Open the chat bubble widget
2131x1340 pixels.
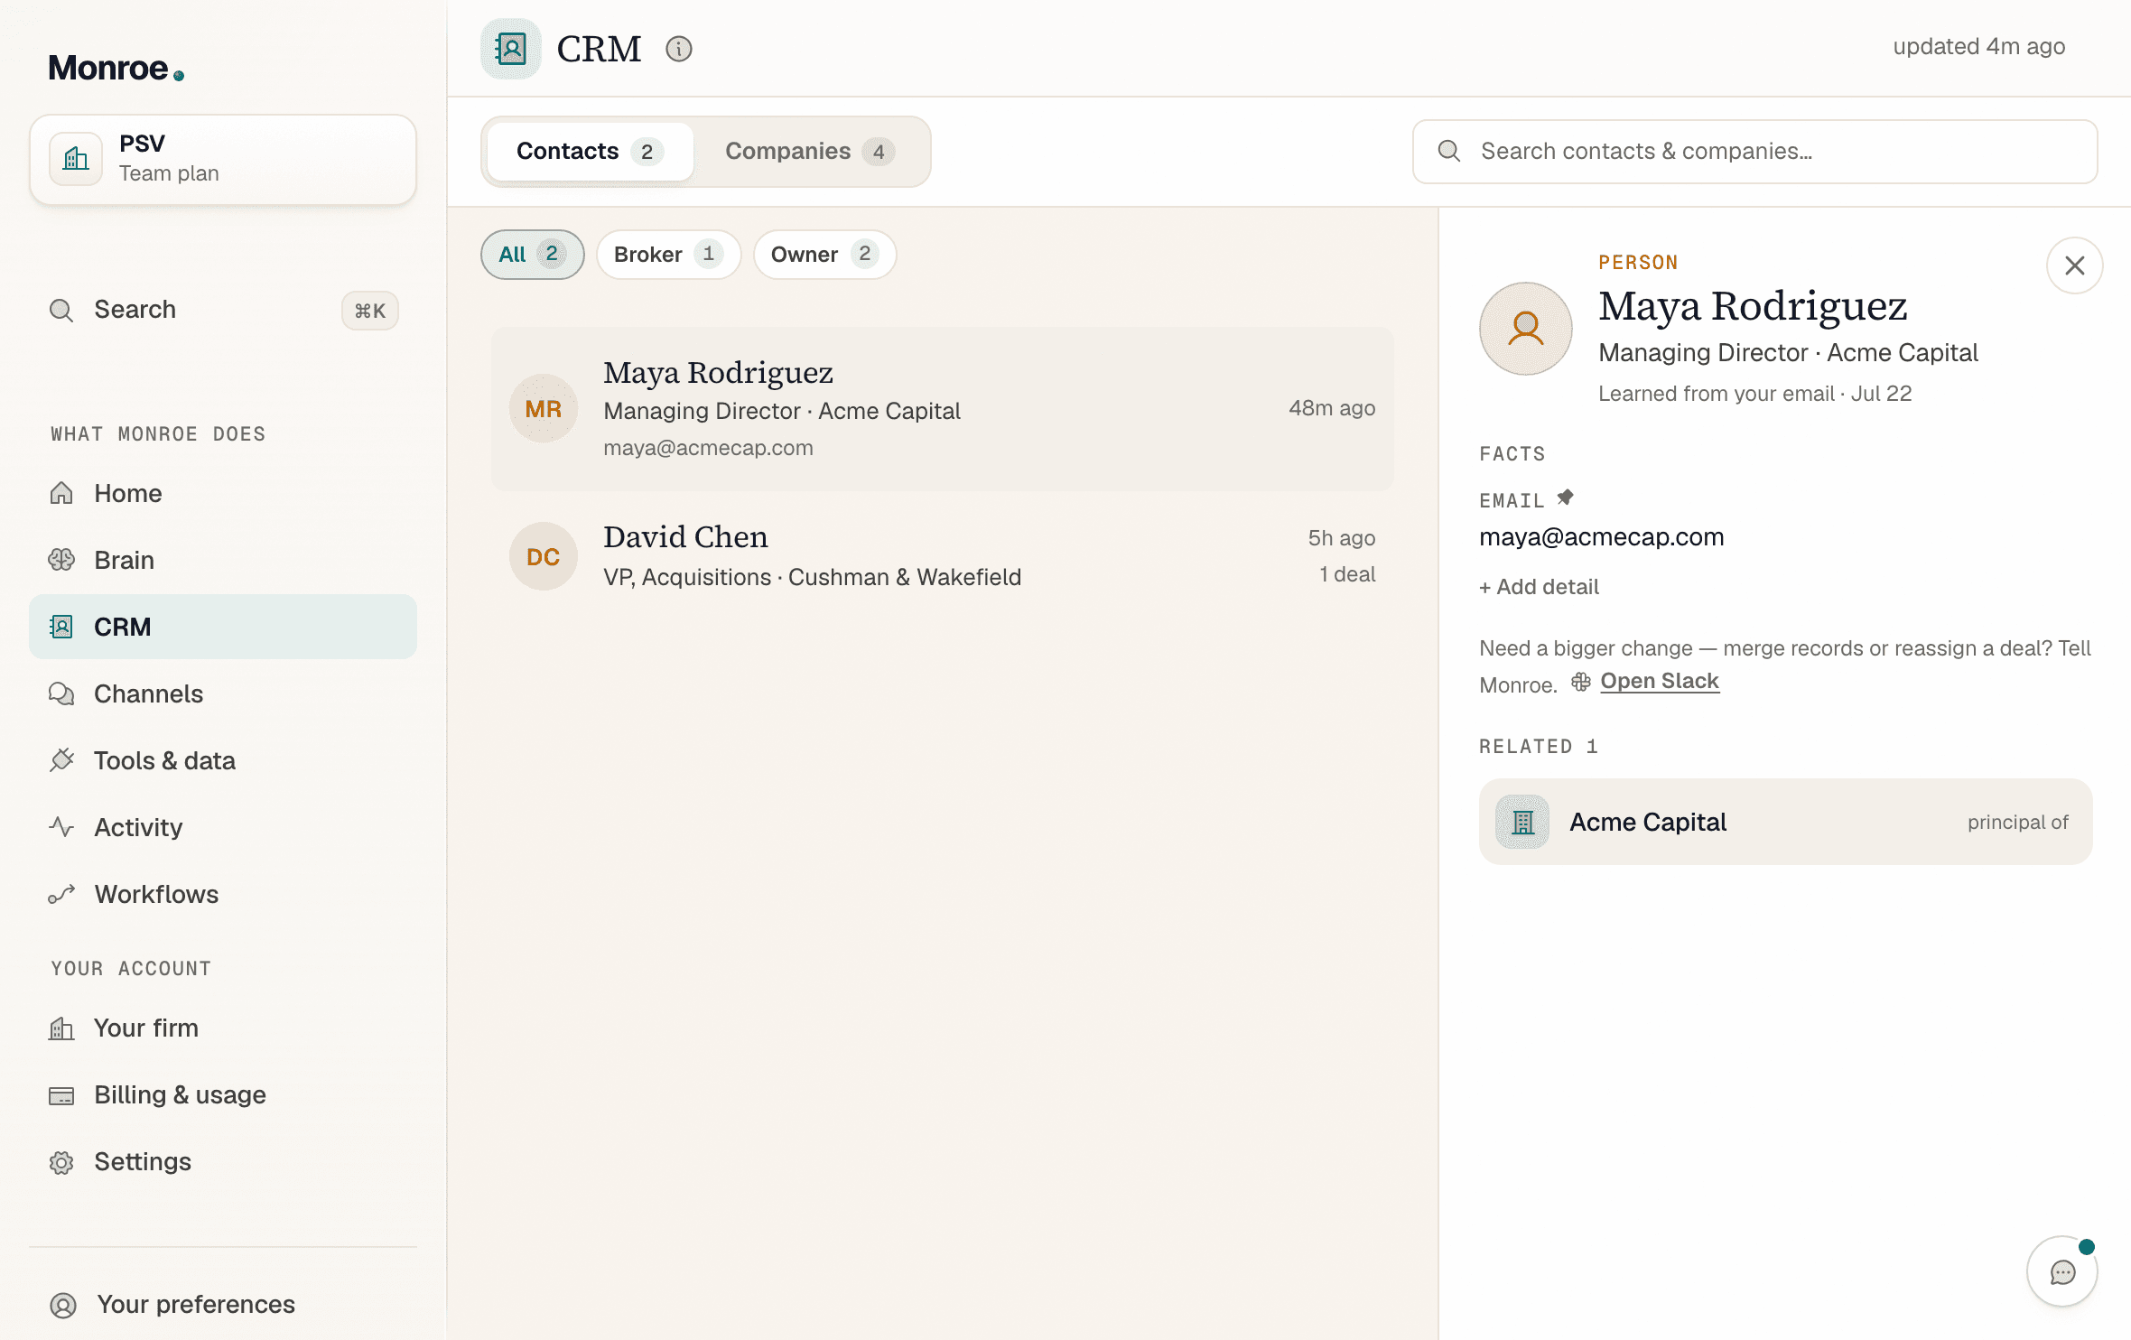coord(2062,1271)
